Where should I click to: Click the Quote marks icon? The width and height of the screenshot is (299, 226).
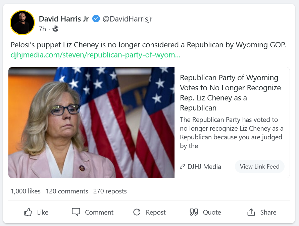coord(194,212)
